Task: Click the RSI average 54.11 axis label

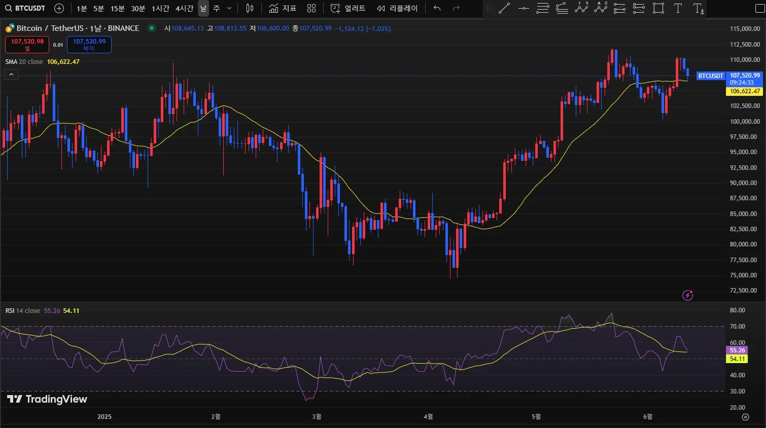Action: [737, 359]
